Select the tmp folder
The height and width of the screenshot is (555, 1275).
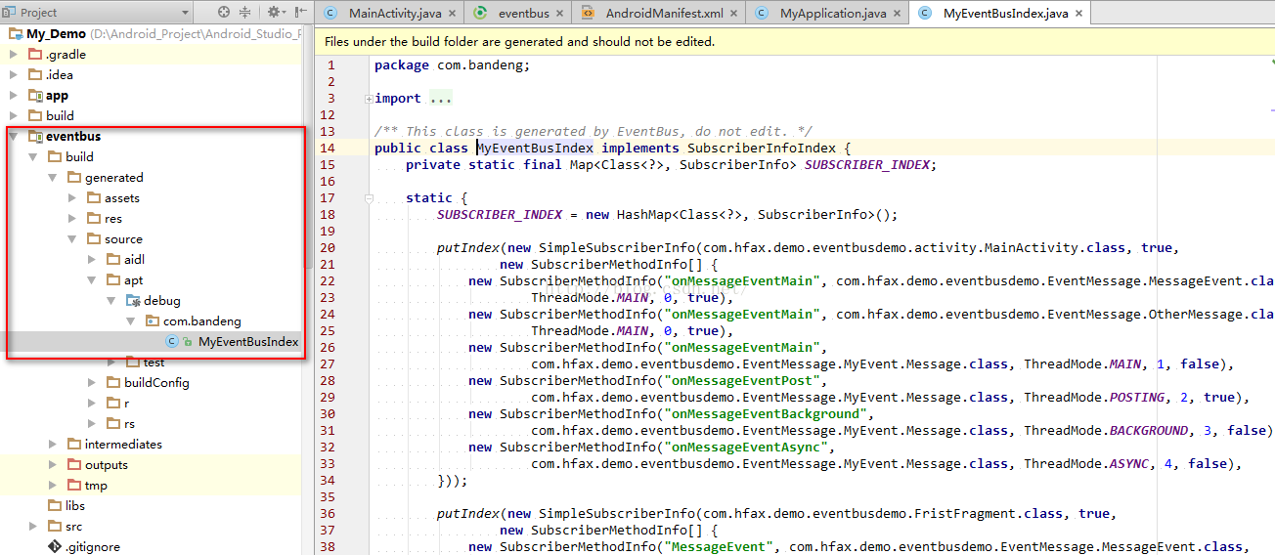tap(96, 486)
